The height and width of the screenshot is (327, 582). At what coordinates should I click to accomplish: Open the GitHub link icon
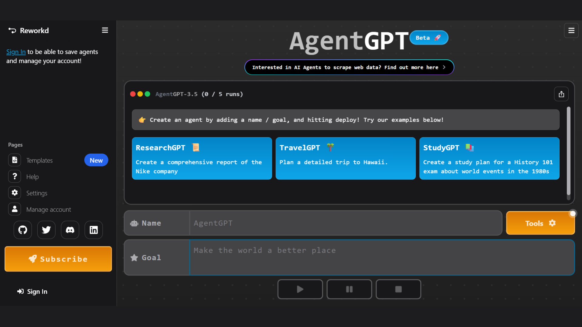click(23, 230)
